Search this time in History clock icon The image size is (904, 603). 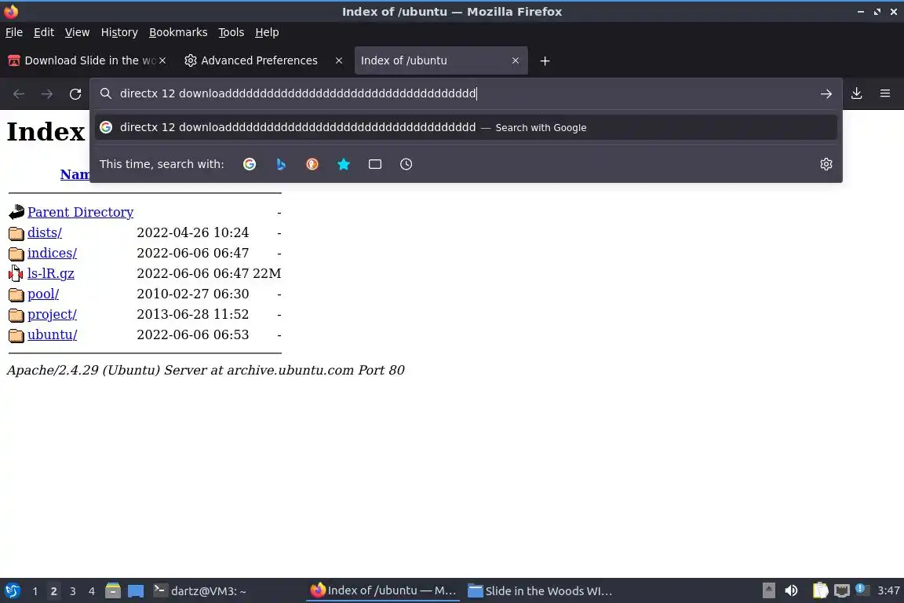[x=406, y=164]
